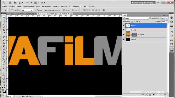Select the Brush tool
This screenshot has height=98, width=175.
point(4,40)
